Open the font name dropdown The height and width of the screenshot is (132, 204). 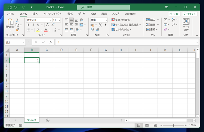[x=51, y=20]
